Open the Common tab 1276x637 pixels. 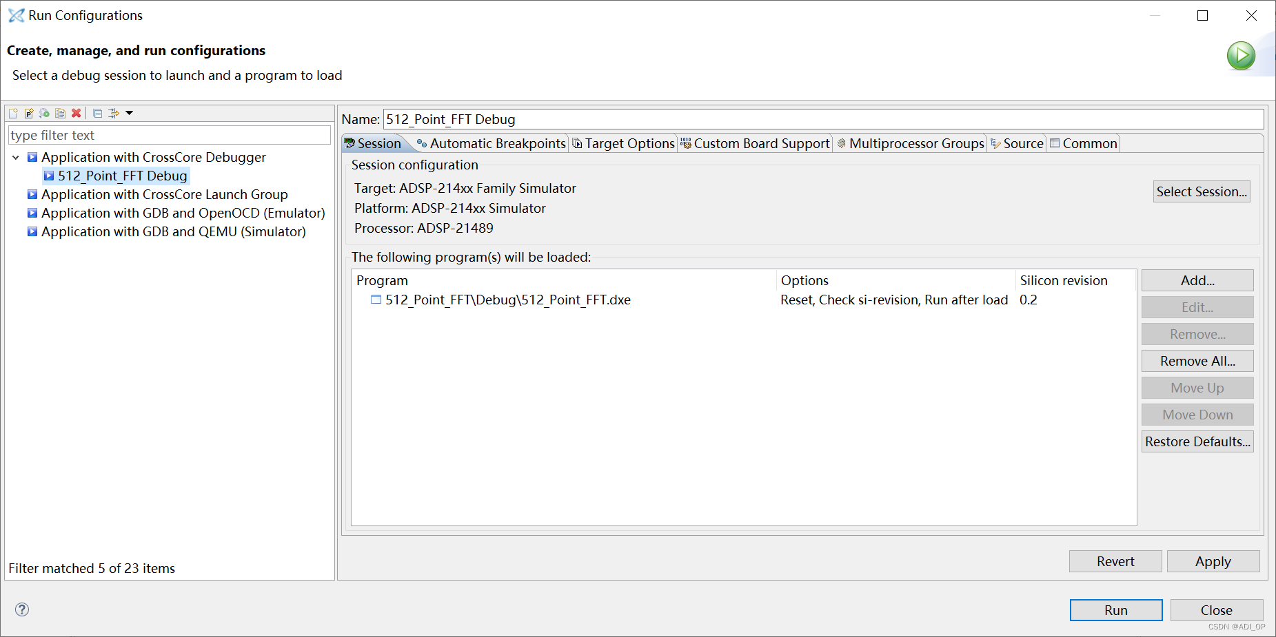click(1083, 143)
